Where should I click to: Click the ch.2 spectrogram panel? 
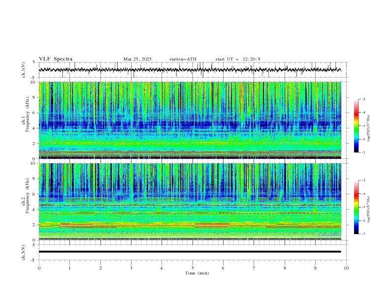pyautogui.click(x=190, y=202)
